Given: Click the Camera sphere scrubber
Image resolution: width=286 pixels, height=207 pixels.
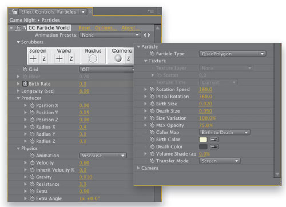Looking at the screenshot, I should [118, 58].
